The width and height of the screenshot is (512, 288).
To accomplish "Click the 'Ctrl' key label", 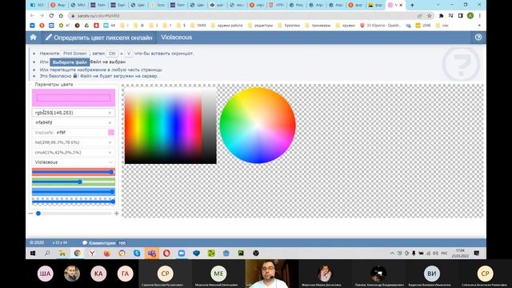I will pos(112,54).
